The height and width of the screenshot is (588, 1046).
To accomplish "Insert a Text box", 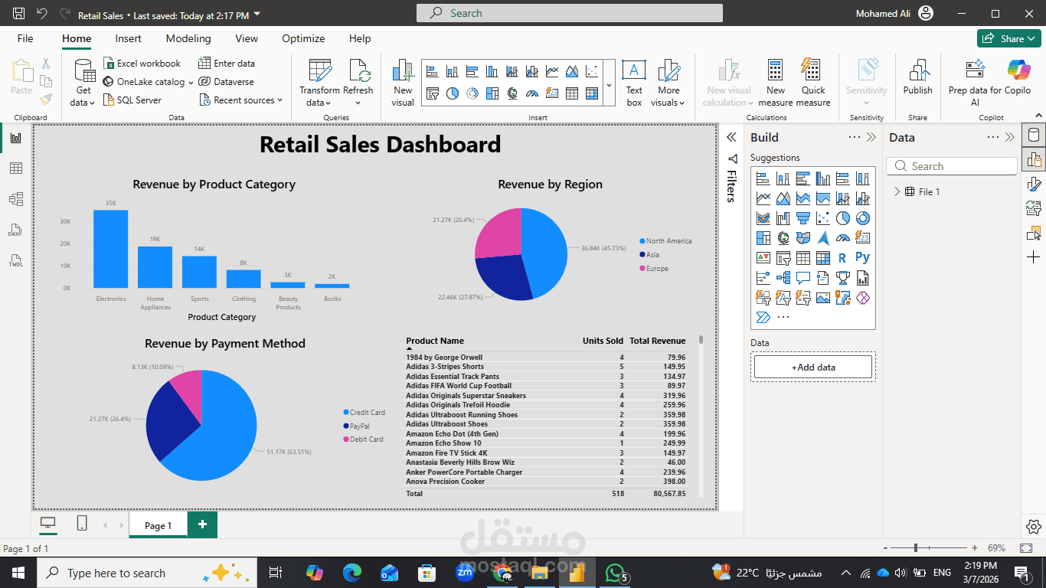I will point(634,82).
